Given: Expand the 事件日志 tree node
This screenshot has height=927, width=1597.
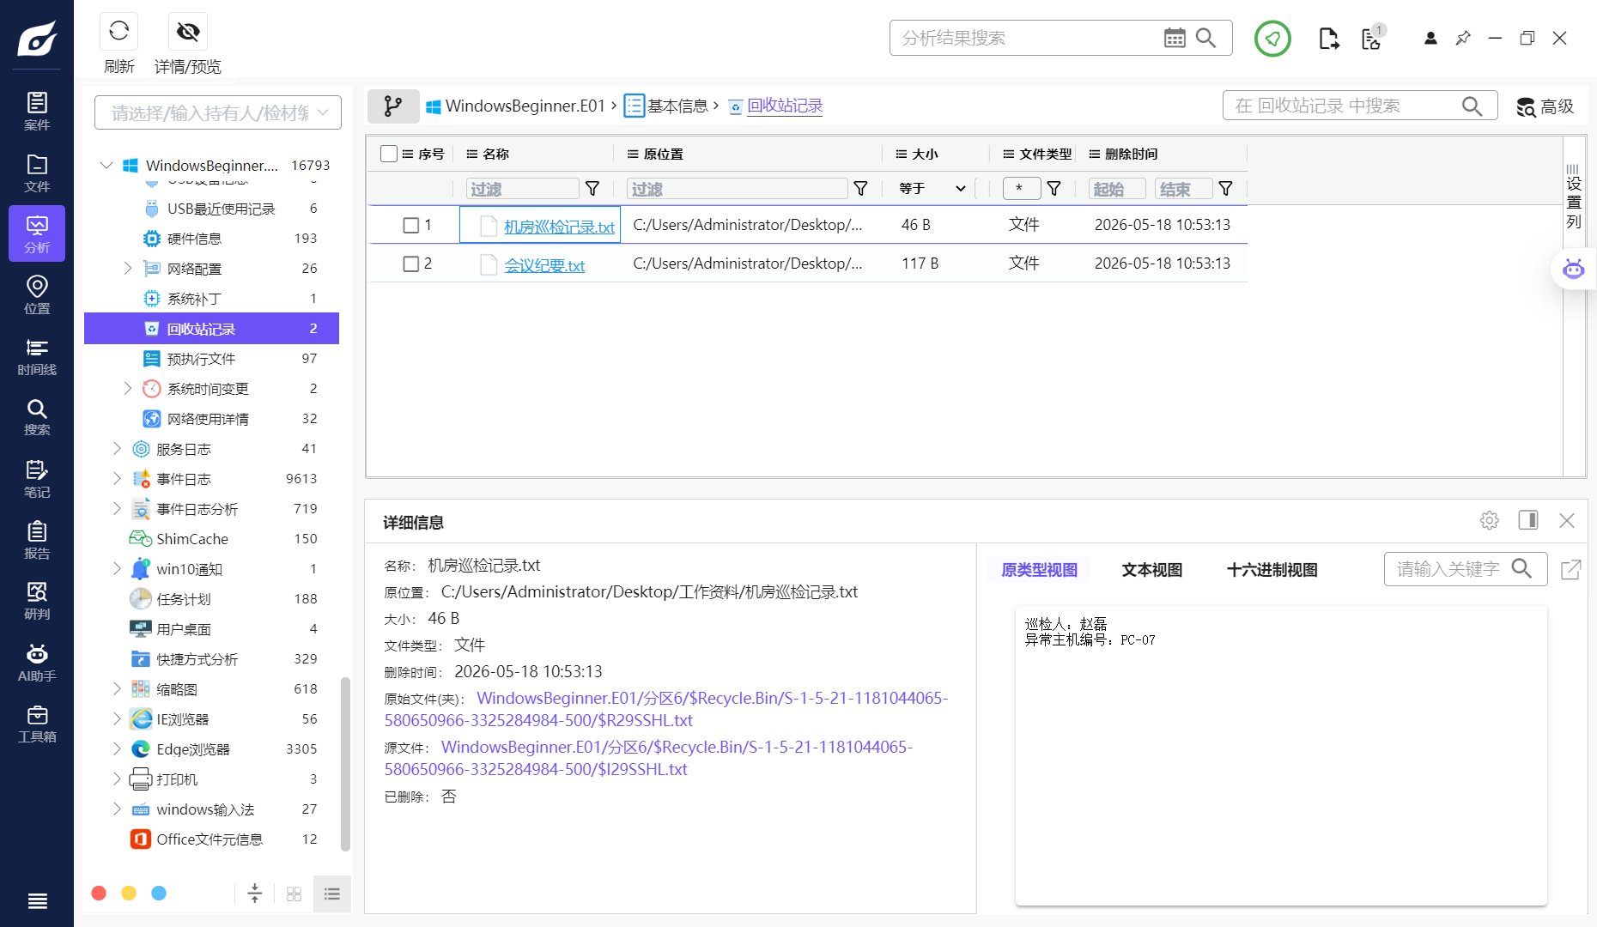Looking at the screenshot, I should tap(117, 478).
